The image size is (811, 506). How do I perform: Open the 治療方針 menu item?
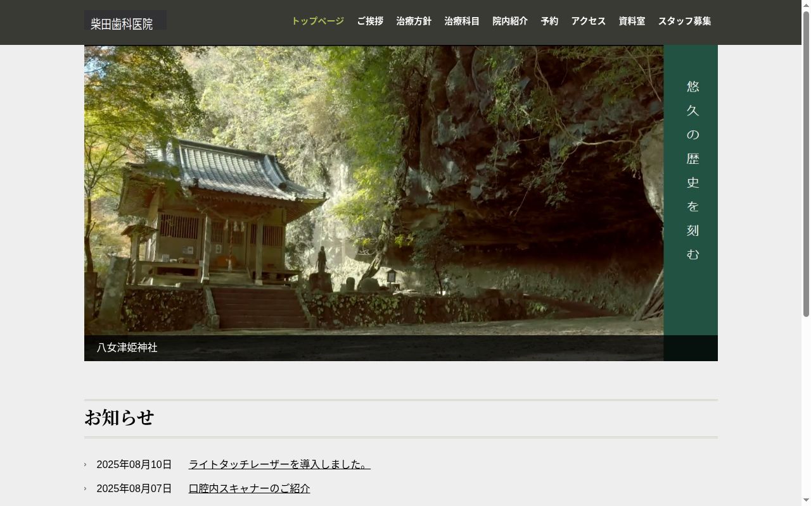click(x=414, y=21)
